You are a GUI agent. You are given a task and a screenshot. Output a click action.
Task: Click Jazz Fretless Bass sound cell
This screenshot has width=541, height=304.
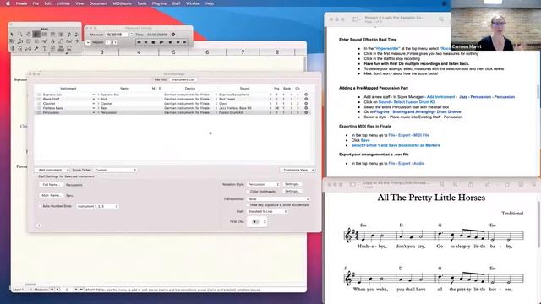tap(235, 108)
